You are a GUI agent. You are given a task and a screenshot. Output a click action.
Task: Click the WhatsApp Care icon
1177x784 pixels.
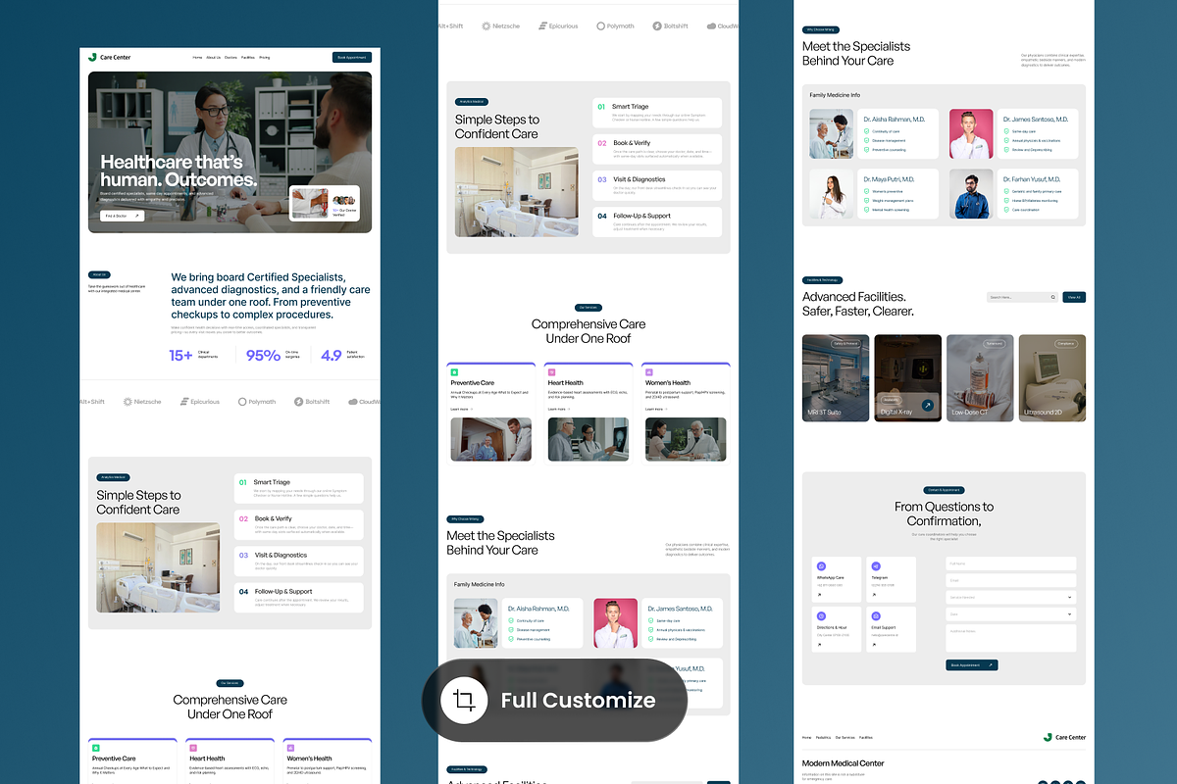[x=822, y=566]
